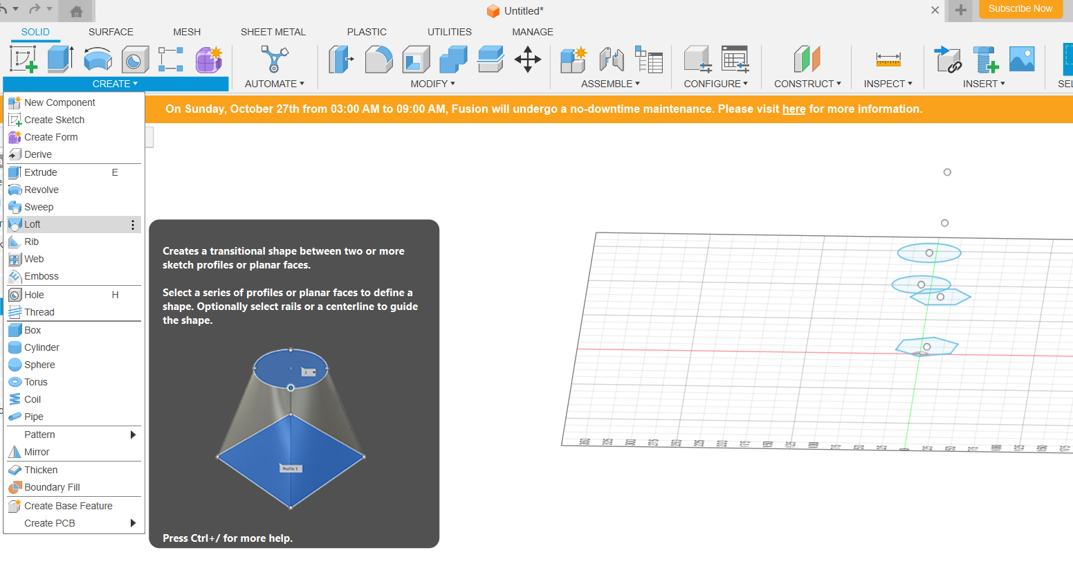Click Insert fastener bolt icon
The width and height of the screenshot is (1073, 584).
click(x=984, y=60)
